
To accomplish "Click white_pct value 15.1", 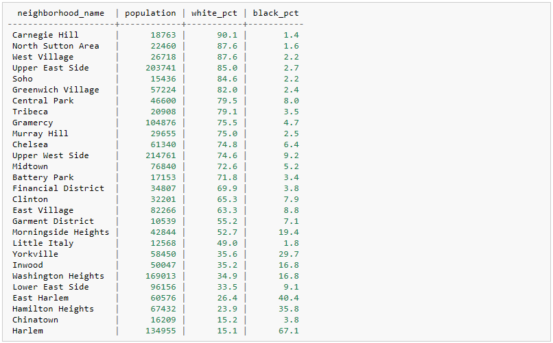I will pos(227,331).
